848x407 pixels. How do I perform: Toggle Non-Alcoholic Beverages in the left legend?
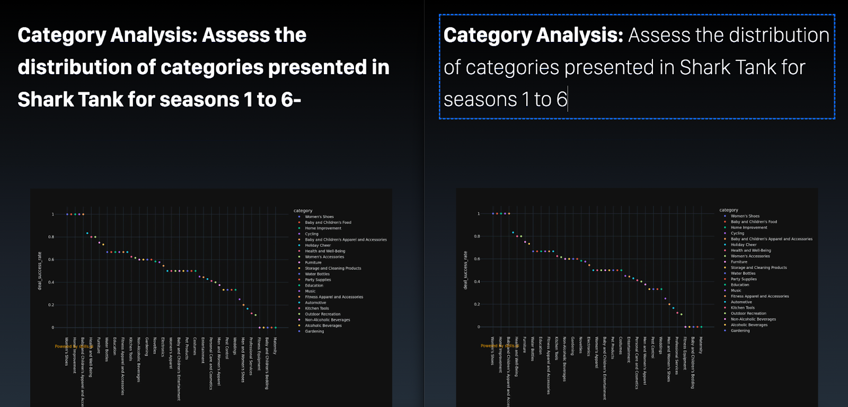click(x=328, y=320)
